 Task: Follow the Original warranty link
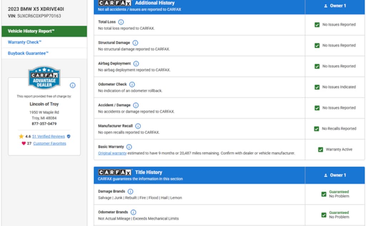112,153
